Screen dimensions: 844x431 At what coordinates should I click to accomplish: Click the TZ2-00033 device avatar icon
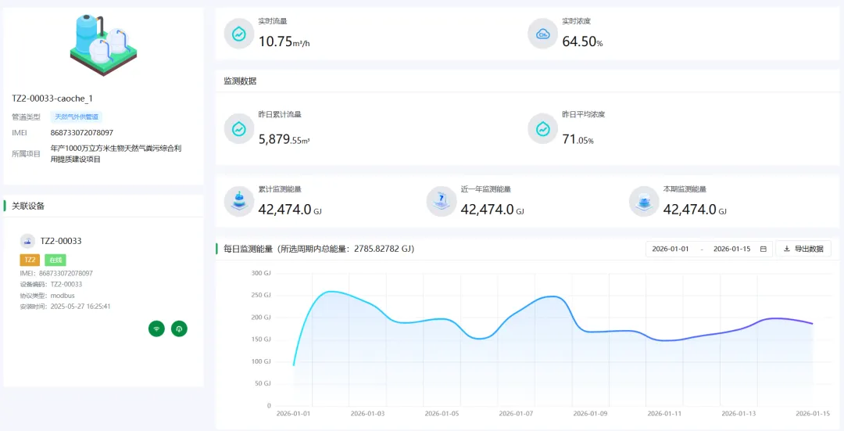click(x=27, y=241)
